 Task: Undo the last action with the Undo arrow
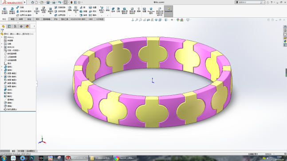(59, 2)
